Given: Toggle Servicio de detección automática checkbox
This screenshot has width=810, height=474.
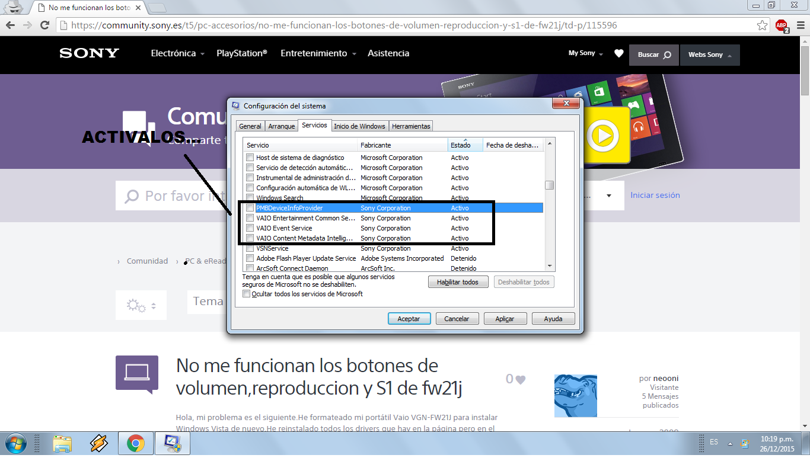Looking at the screenshot, I should click(250, 168).
